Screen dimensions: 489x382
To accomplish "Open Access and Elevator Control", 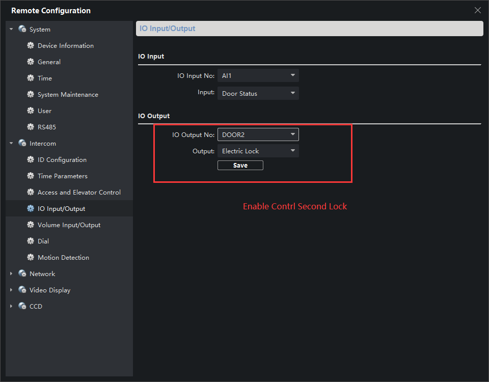I will point(79,192).
